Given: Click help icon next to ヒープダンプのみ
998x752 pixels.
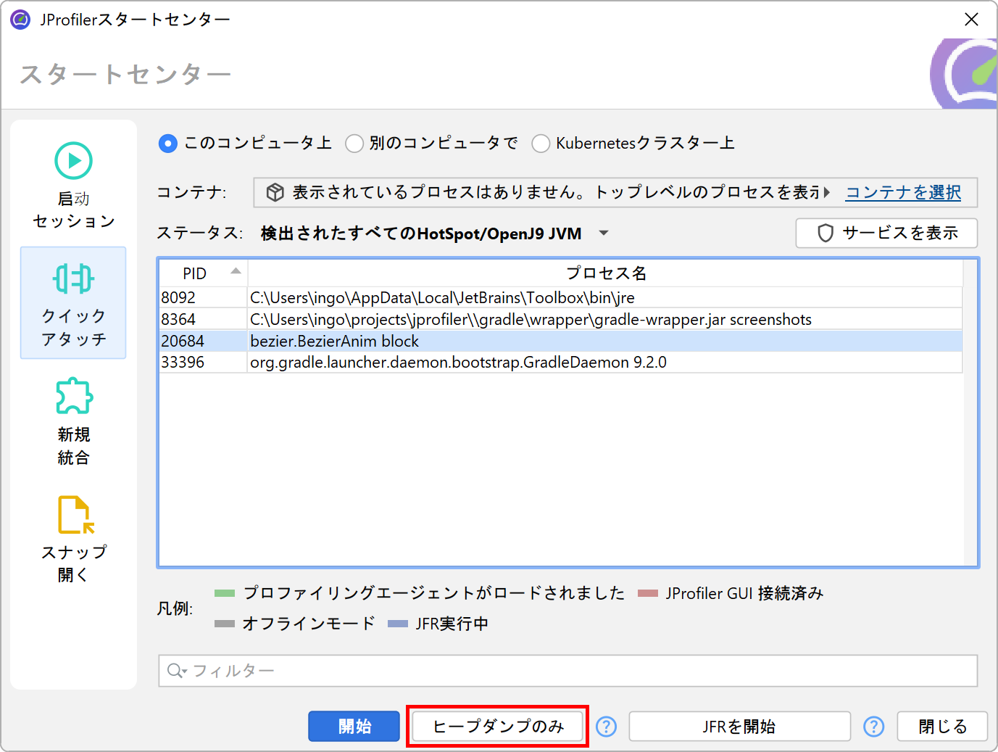Looking at the screenshot, I should pos(606,726).
